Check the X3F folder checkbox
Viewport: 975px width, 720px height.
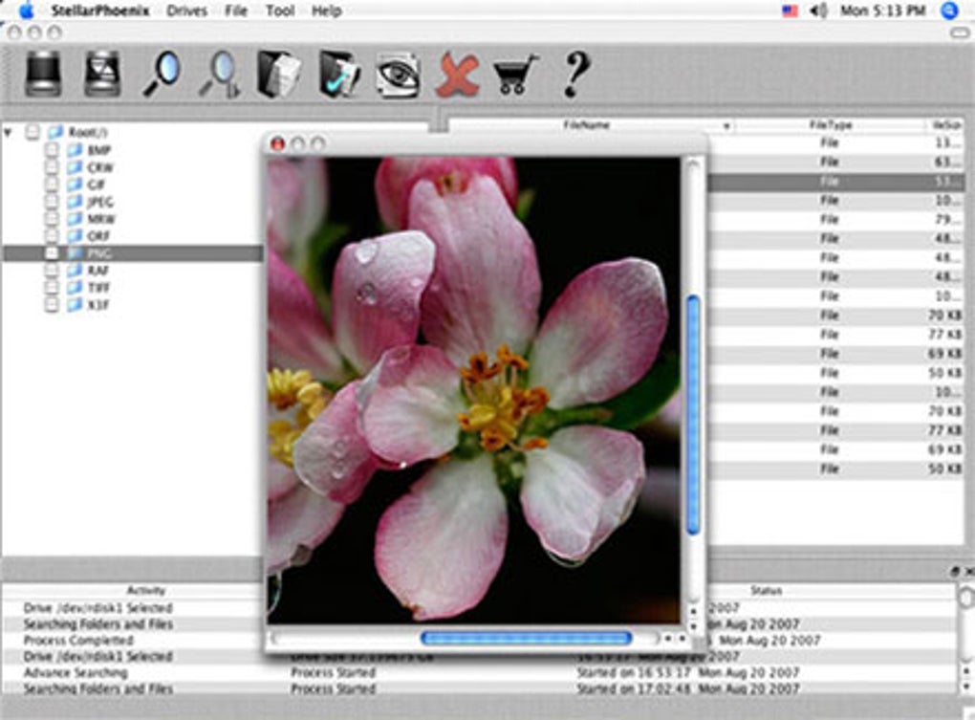click(52, 305)
